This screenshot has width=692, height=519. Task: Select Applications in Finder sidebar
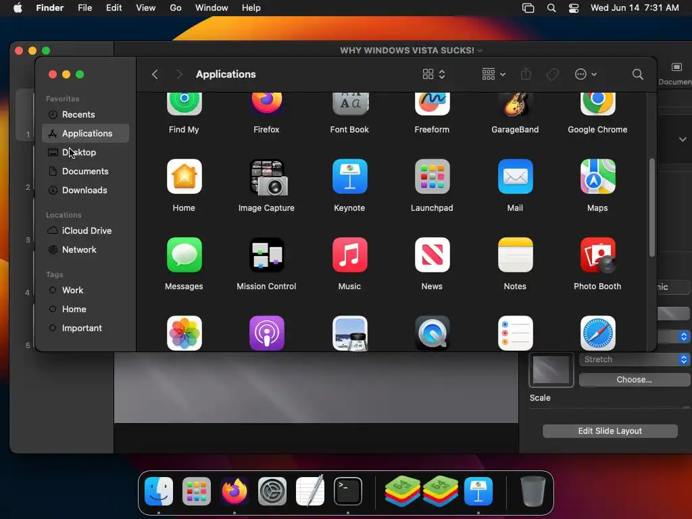coord(86,133)
